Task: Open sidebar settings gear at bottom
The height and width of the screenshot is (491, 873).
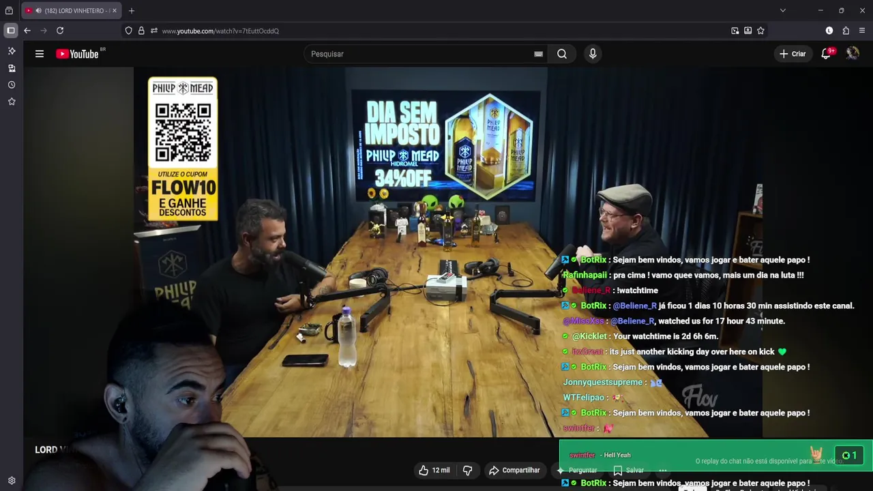Action: pyautogui.click(x=12, y=481)
